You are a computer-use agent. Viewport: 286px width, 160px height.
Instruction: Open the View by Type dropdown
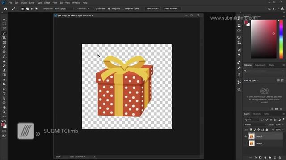(x=251, y=80)
